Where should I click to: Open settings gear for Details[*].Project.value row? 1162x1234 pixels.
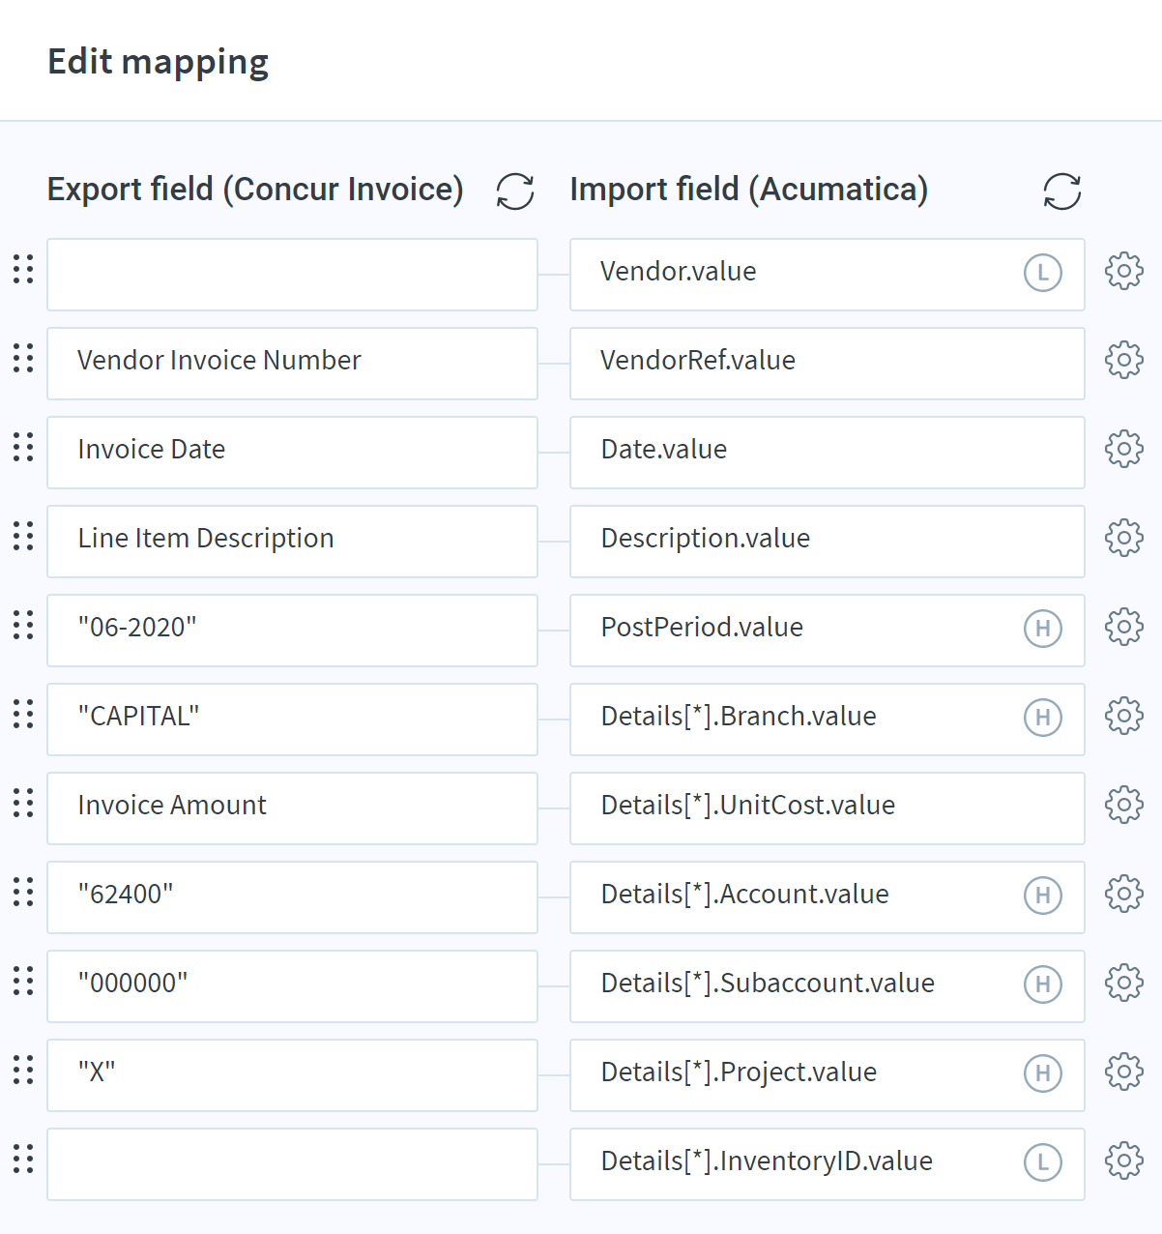pyautogui.click(x=1124, y=1072)
